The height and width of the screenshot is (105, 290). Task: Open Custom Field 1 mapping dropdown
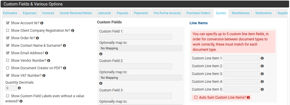point(141,48)
